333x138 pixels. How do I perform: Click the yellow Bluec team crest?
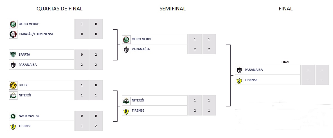(x=13, y=85)
